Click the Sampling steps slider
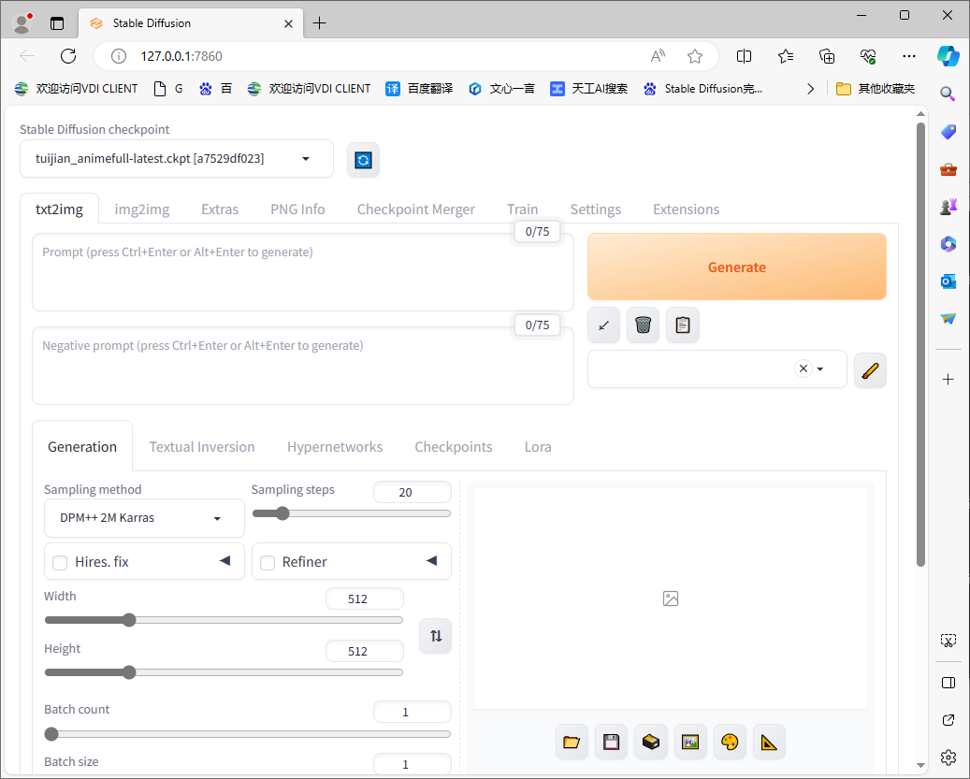 352,513
